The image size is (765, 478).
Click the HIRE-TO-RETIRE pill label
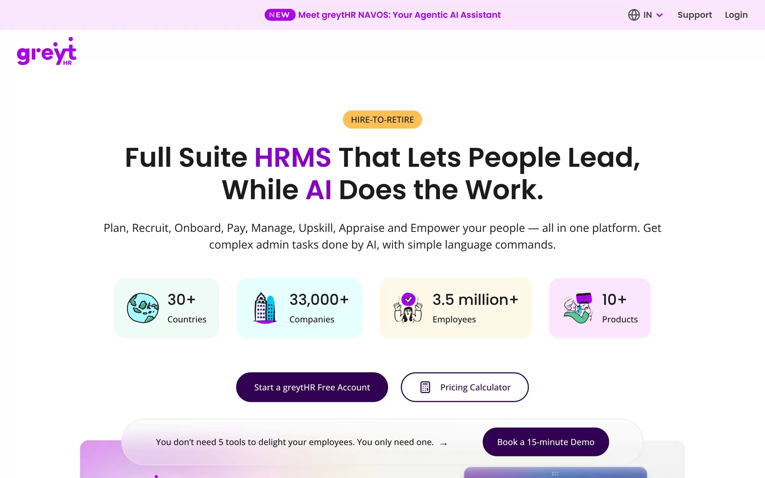[382, 119]
